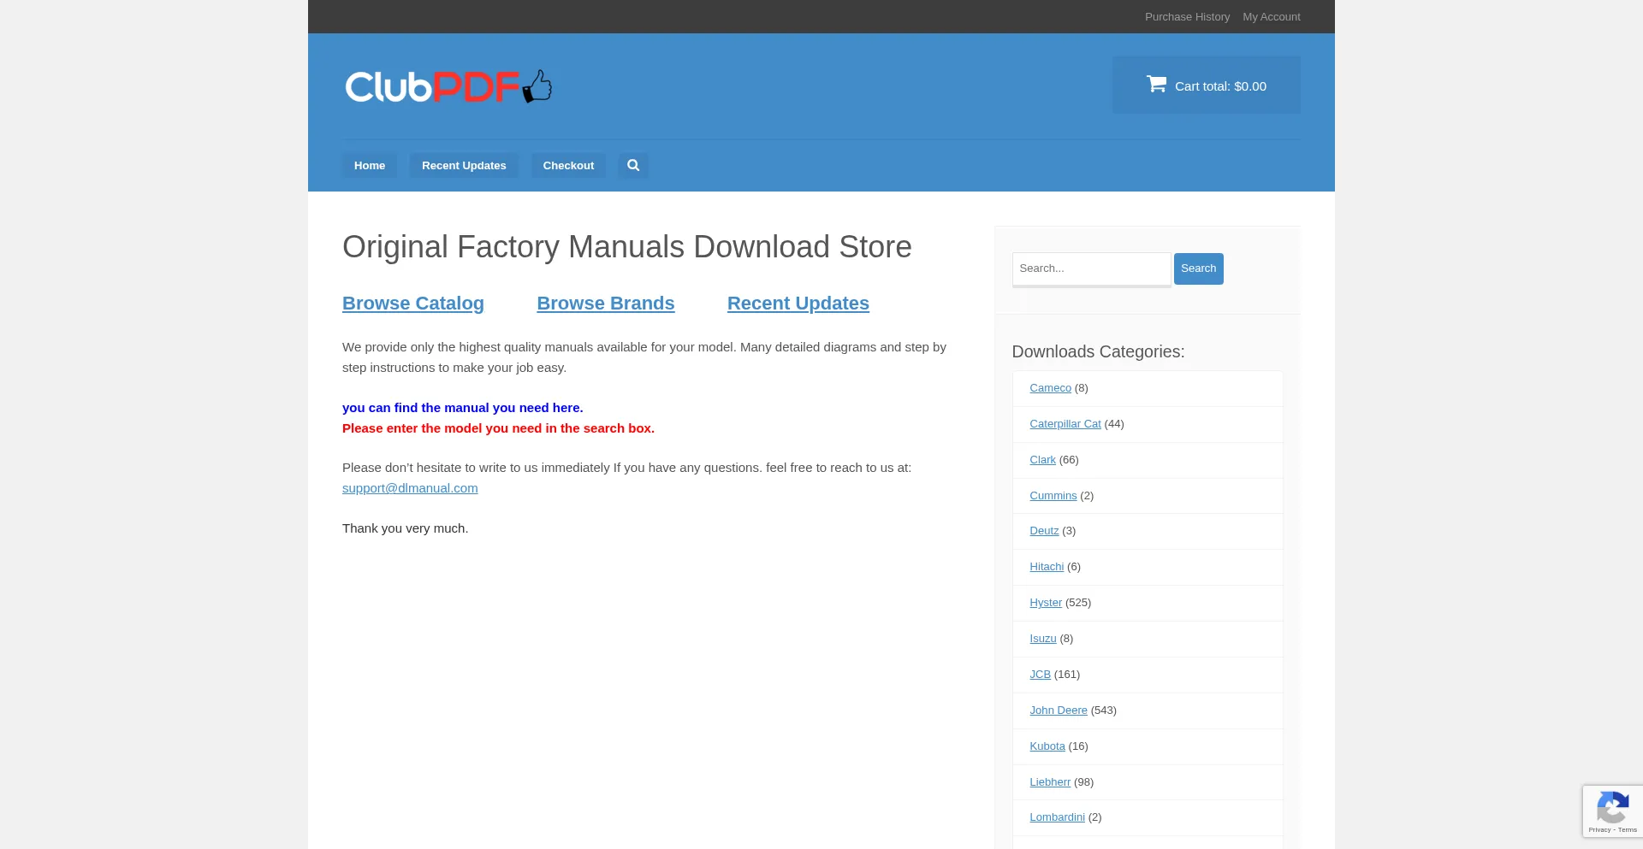The width and height of the screenshot is (1643, 849).
Task: Click the reCAPTCHA Terms link
Action: pyautogui.click(x=1628, y=830)
